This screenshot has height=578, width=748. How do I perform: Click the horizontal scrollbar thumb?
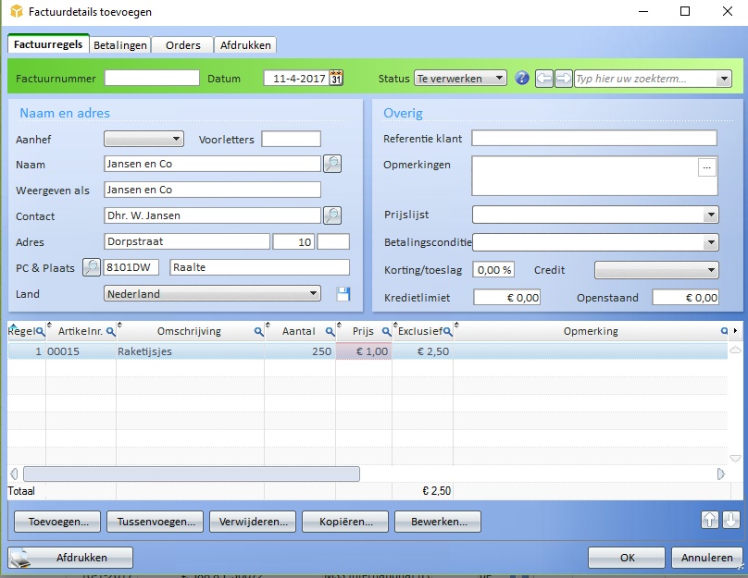point(192,473)
